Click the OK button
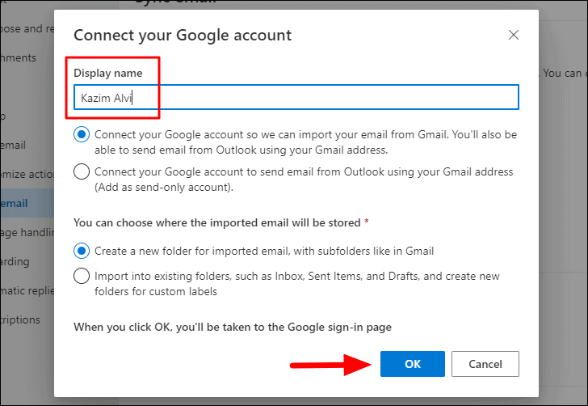The width and height of the screenshot is (588, 406). pyautogui.click(x=413, y=364)
